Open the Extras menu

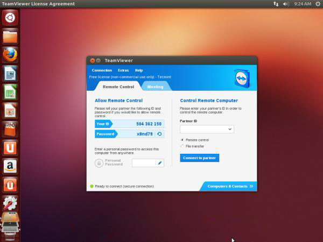123,70
